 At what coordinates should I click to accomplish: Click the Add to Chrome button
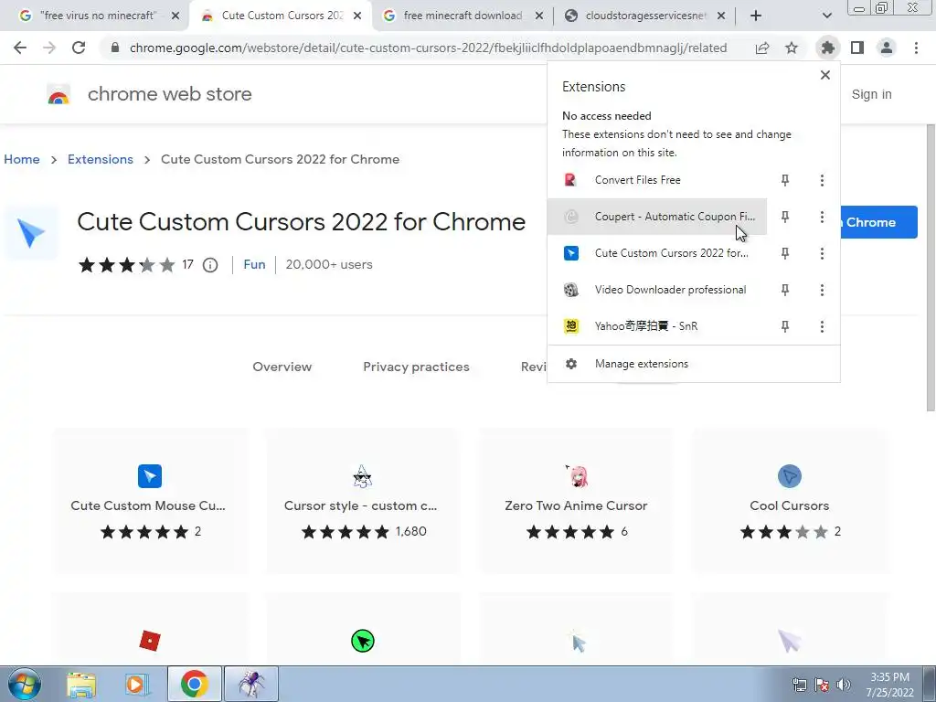878,222
